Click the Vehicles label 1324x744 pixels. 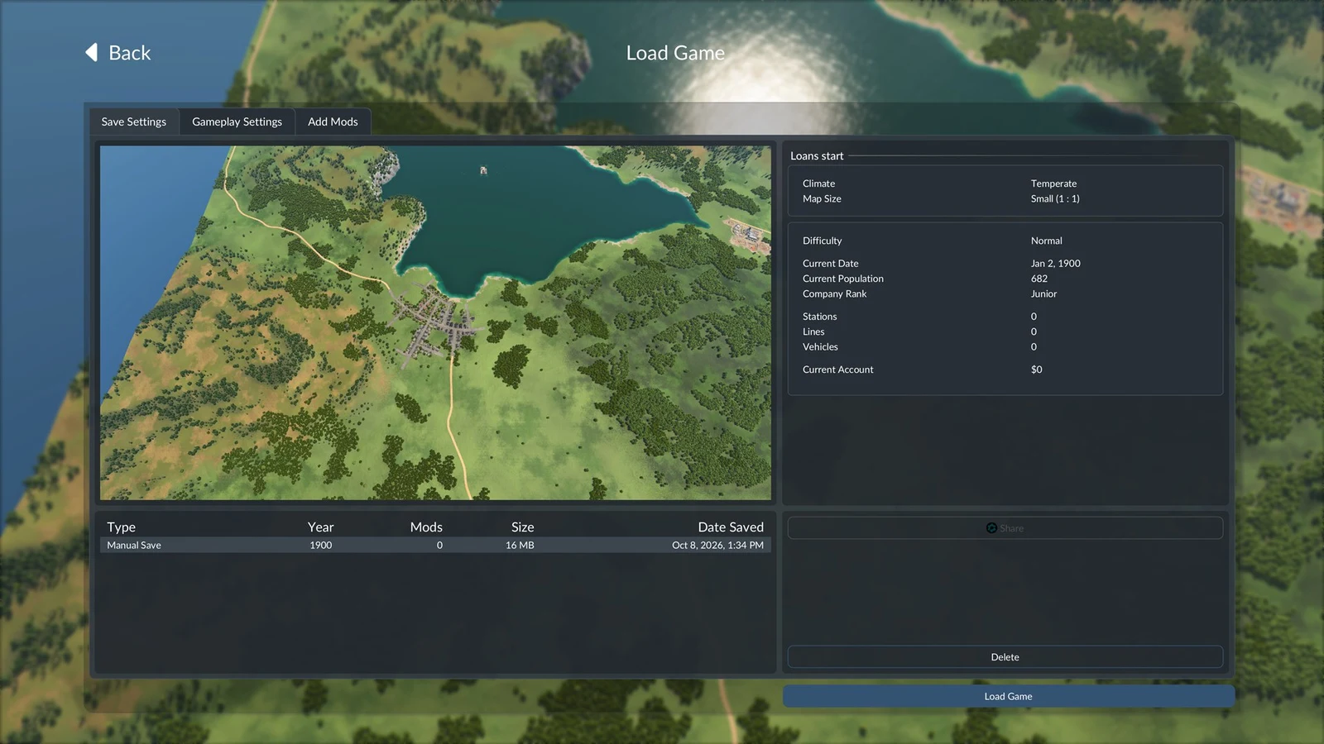click(820, 347)
